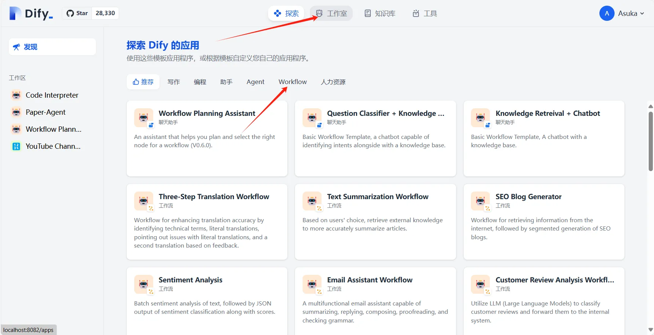Click the user avatar circle labeled A
Viewport: 654px width, 335px height.
click(x=607, y=13)
